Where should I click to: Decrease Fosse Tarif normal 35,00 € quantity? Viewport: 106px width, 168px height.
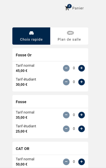66,115
